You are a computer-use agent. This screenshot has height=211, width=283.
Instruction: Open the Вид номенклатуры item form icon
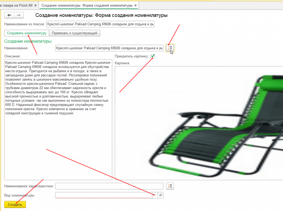pyautogui.click(x=161, y=195)
